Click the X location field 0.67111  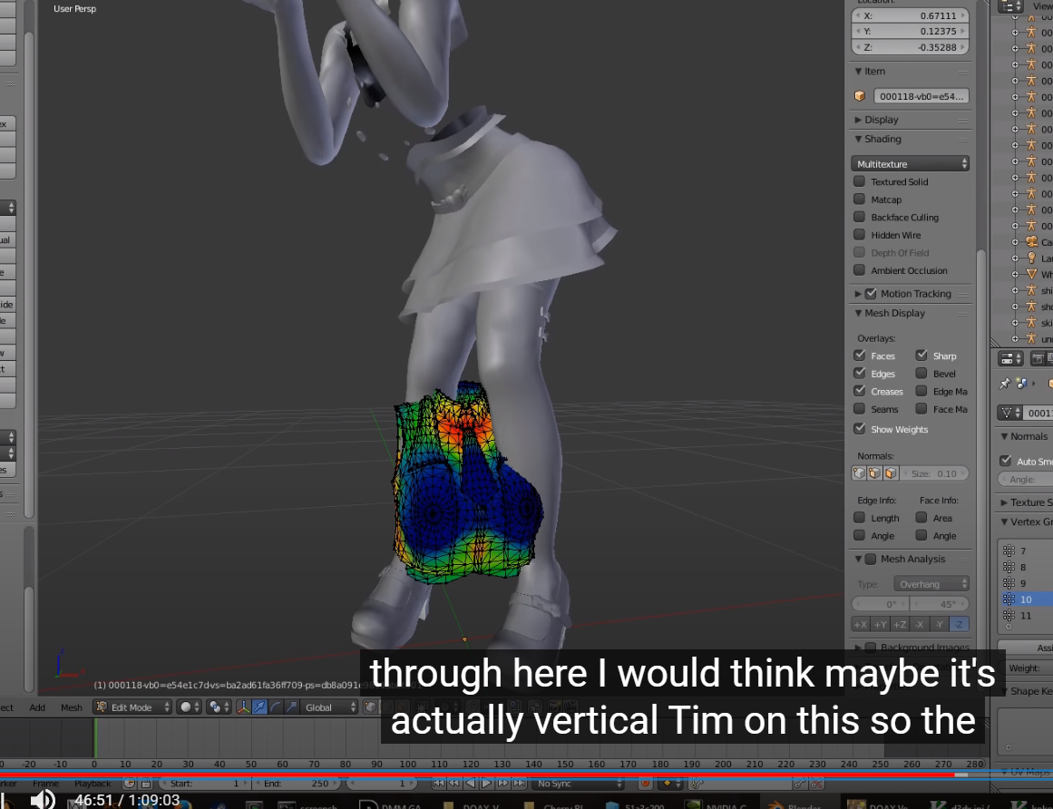pyautogui.click(x=910, y=15)
